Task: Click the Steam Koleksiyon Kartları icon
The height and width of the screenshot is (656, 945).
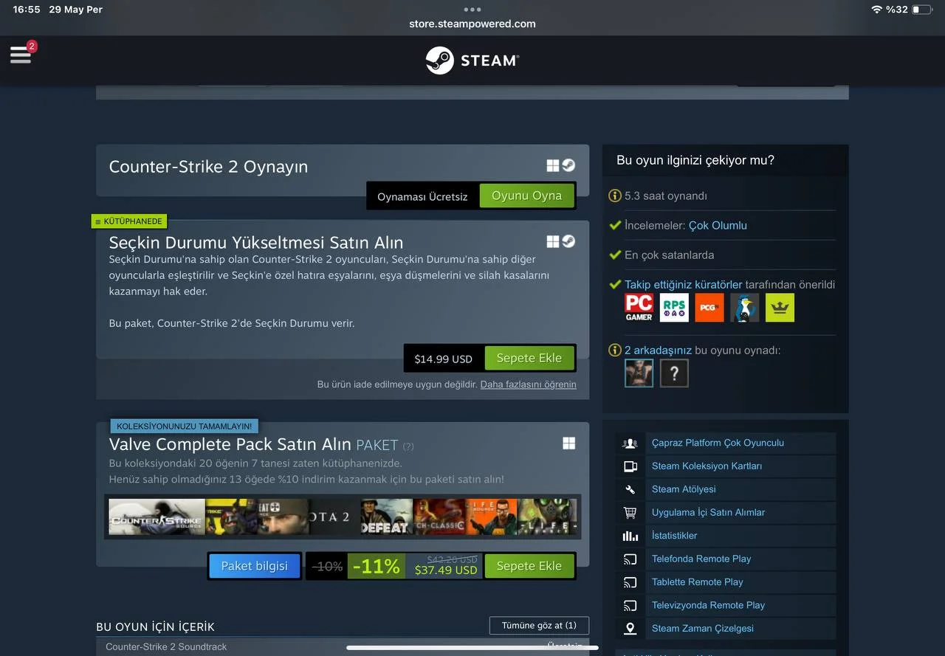Action: pos(630,466)
